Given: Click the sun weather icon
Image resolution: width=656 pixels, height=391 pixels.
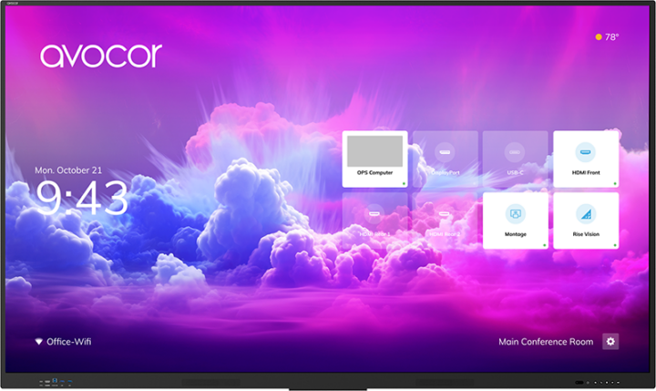Looking at the screenshot, I should tap(599, 37).
